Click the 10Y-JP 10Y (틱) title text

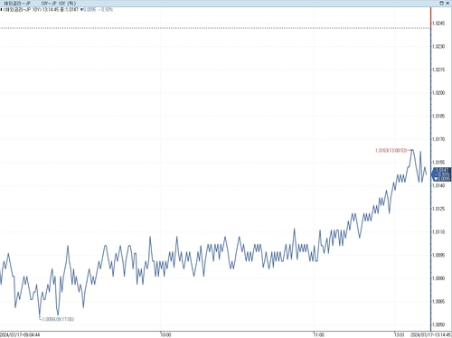[x=59, y=4]
